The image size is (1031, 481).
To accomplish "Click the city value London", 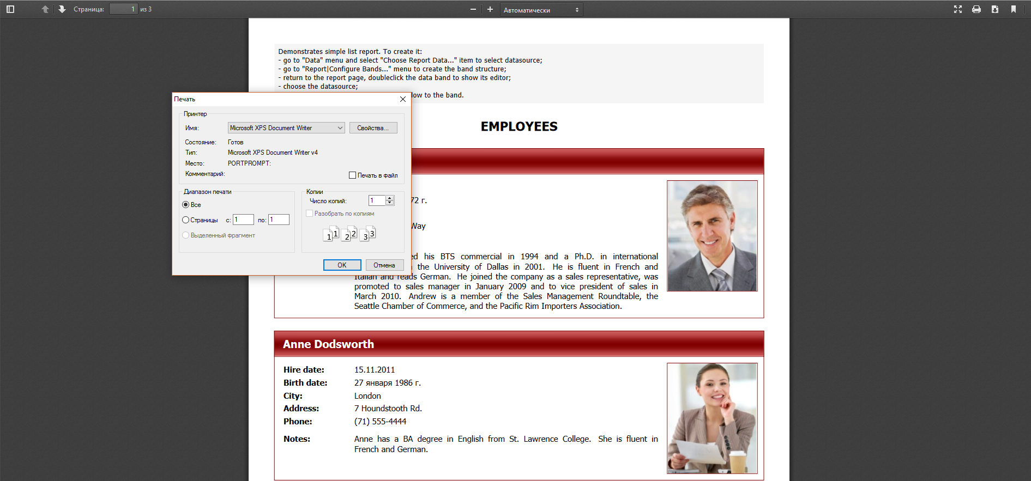I will (x=367, y=396).
